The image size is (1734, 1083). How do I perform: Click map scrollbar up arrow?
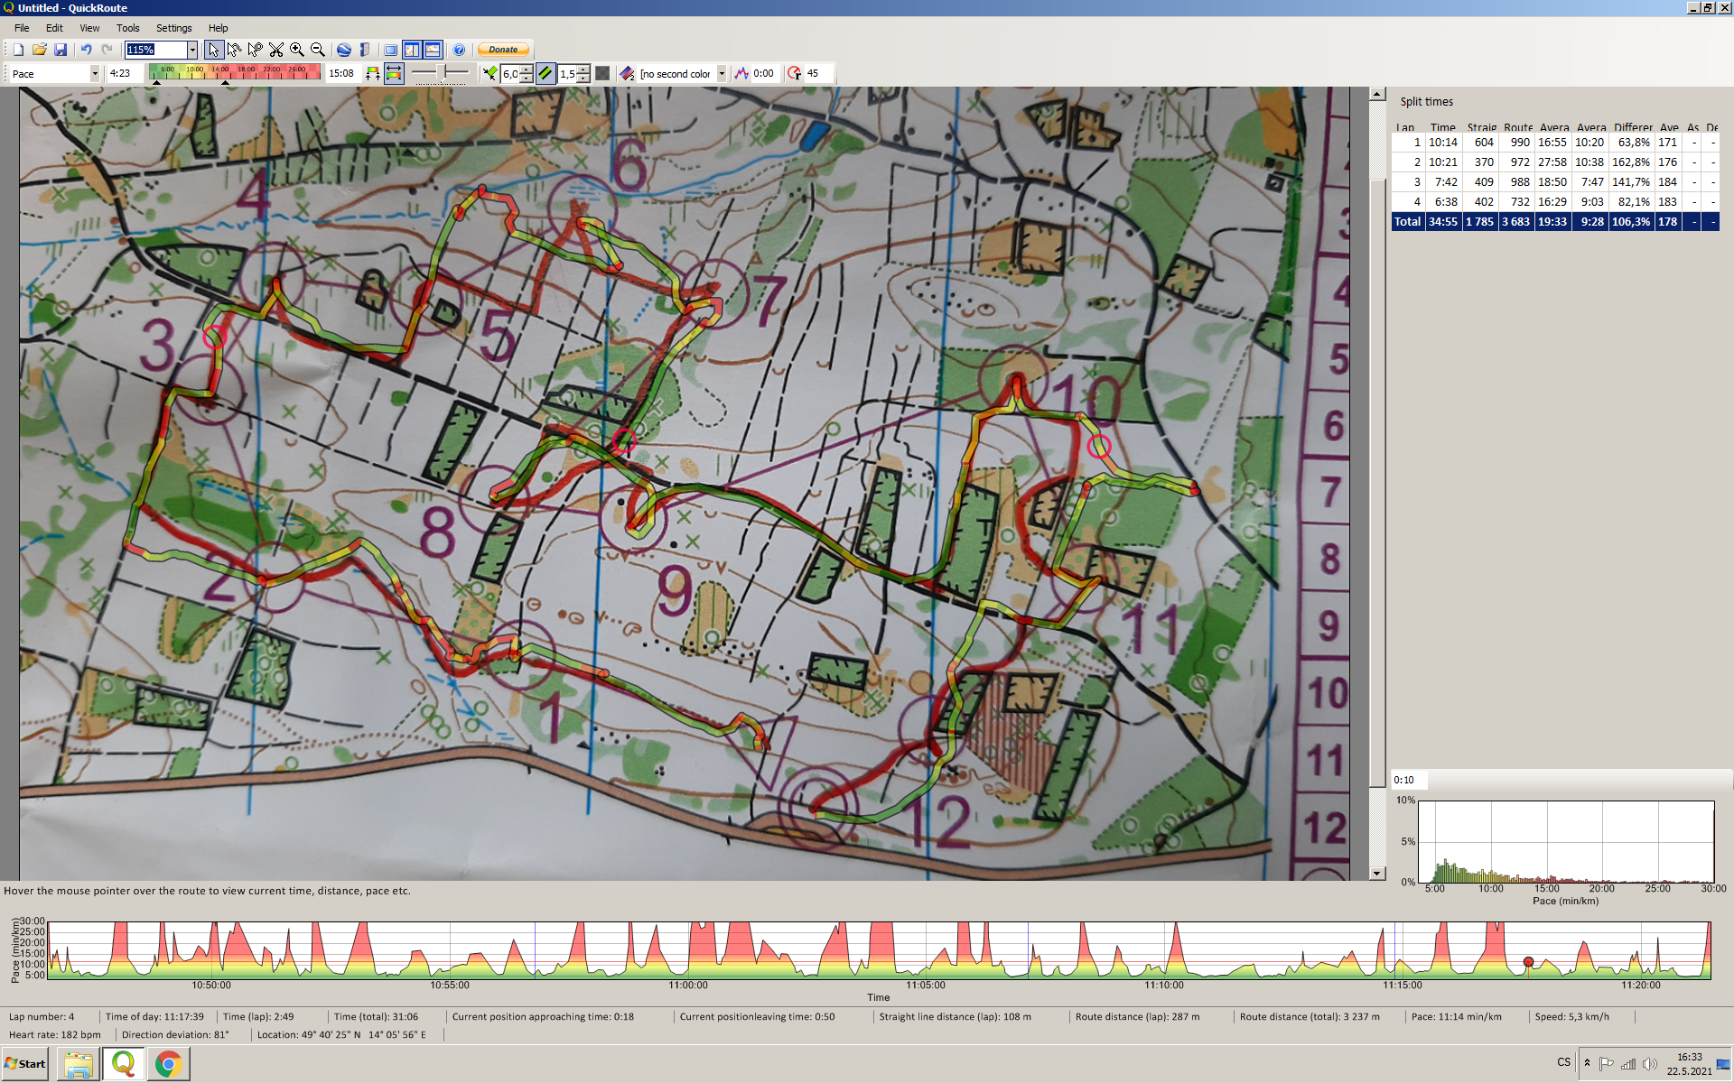(1377, 94)
